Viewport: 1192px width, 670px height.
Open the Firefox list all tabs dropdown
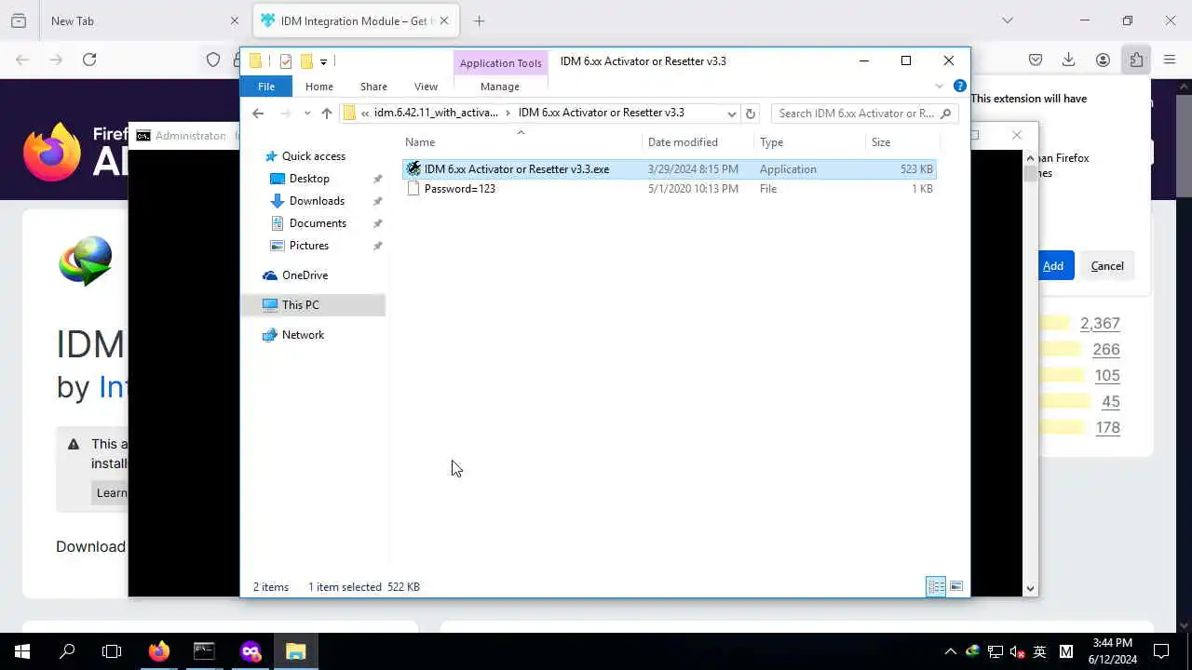1007,20
